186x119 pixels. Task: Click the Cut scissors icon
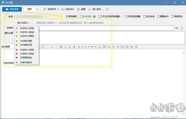pos(52,47)
